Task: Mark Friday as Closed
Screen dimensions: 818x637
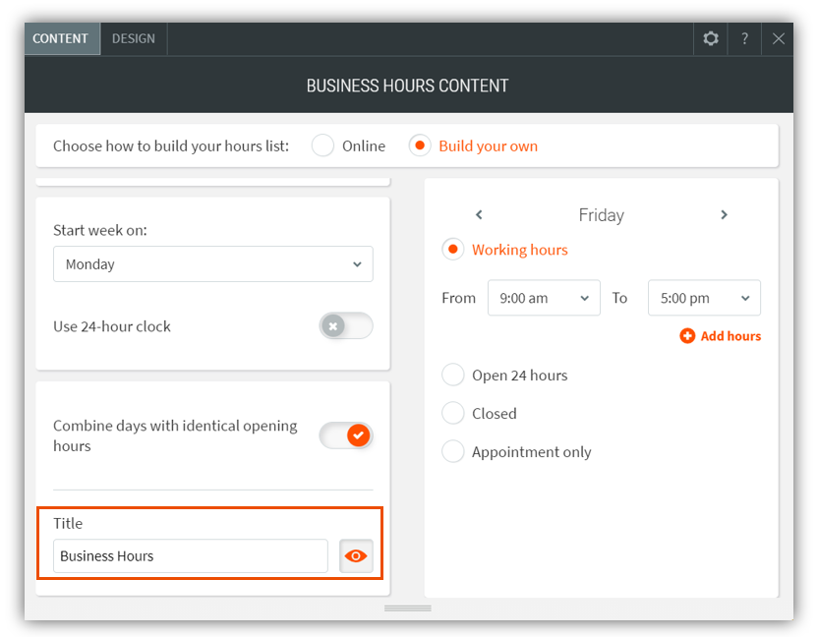Action: tap(453, 414)
